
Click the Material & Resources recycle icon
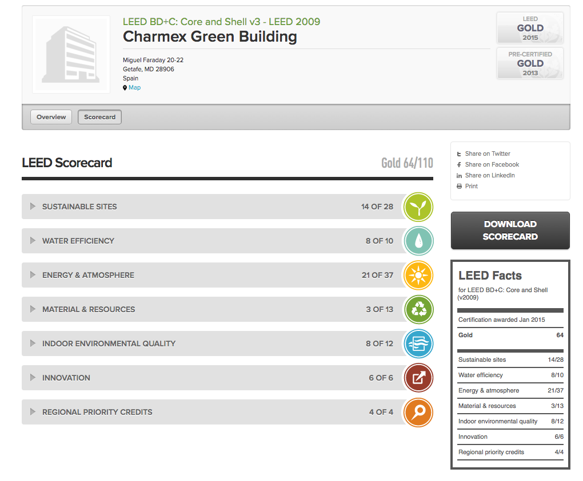(x=418, y=309)
